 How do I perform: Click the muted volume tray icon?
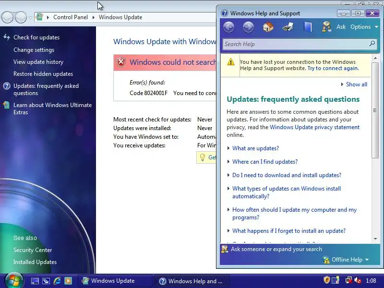pos(358,280)
